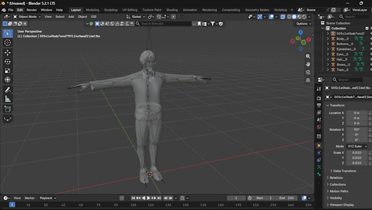Expand the Motion Paths panel
372x210 pixels.
[x=339, y=191]
